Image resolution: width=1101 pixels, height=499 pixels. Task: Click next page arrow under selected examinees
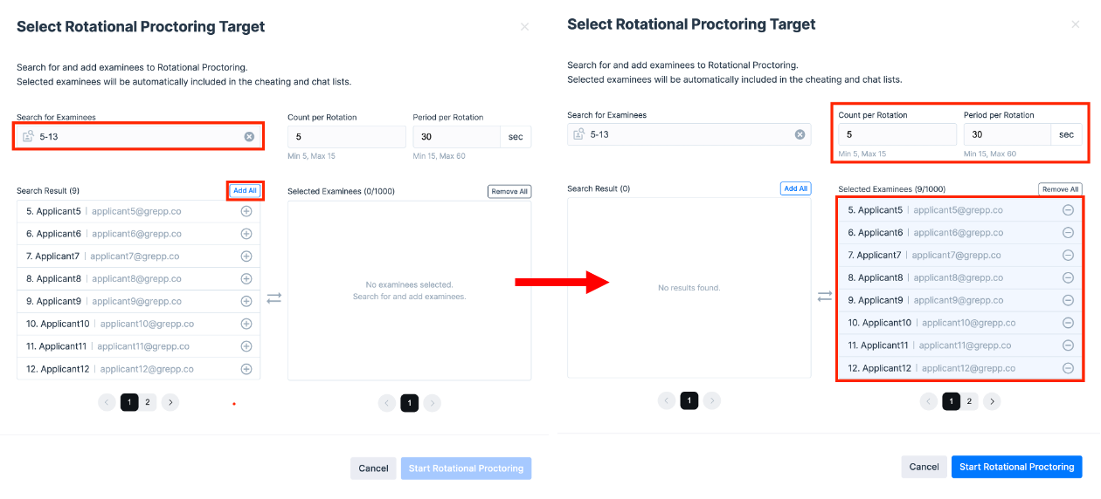(x=992, y=401)
